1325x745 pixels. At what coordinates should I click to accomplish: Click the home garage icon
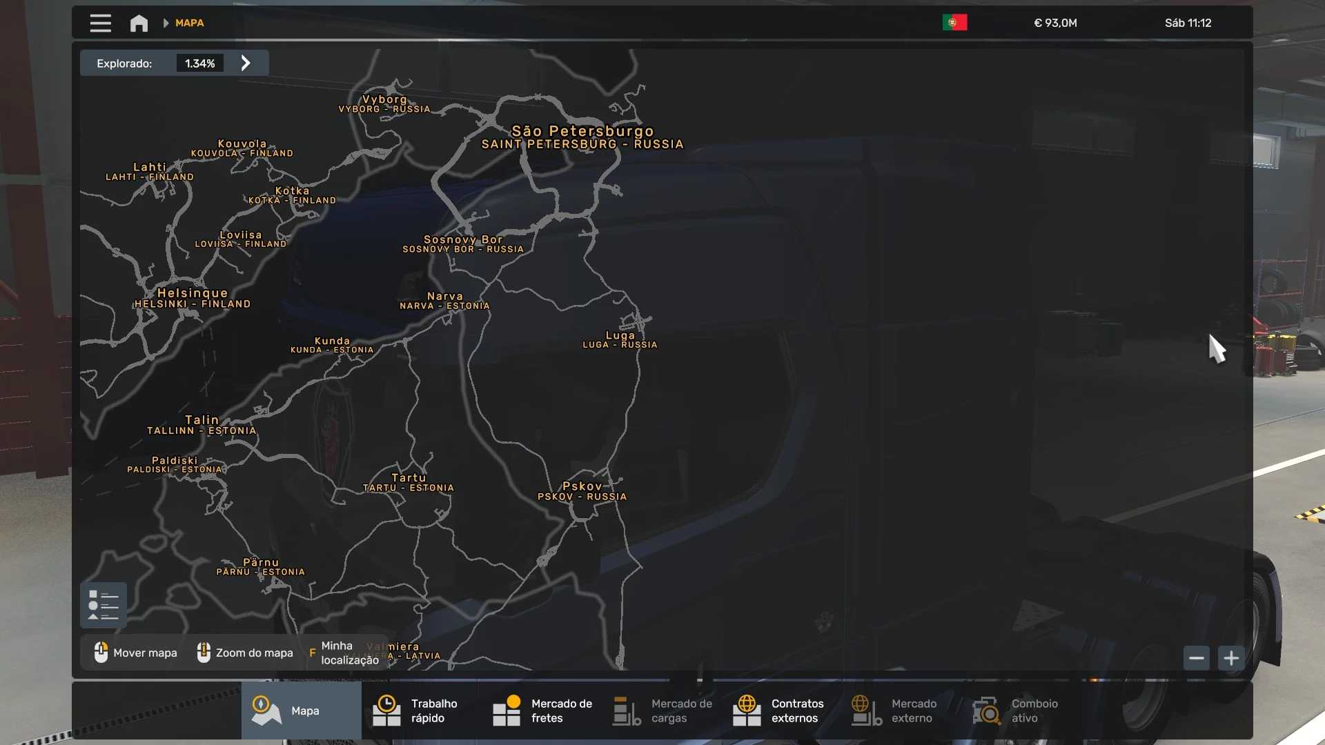[139, 23]
